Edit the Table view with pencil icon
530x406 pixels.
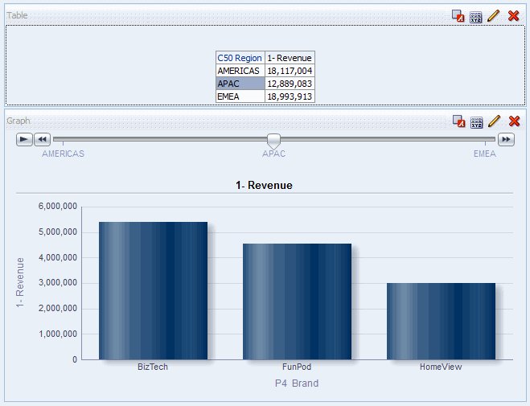click(x=494, y=16)
